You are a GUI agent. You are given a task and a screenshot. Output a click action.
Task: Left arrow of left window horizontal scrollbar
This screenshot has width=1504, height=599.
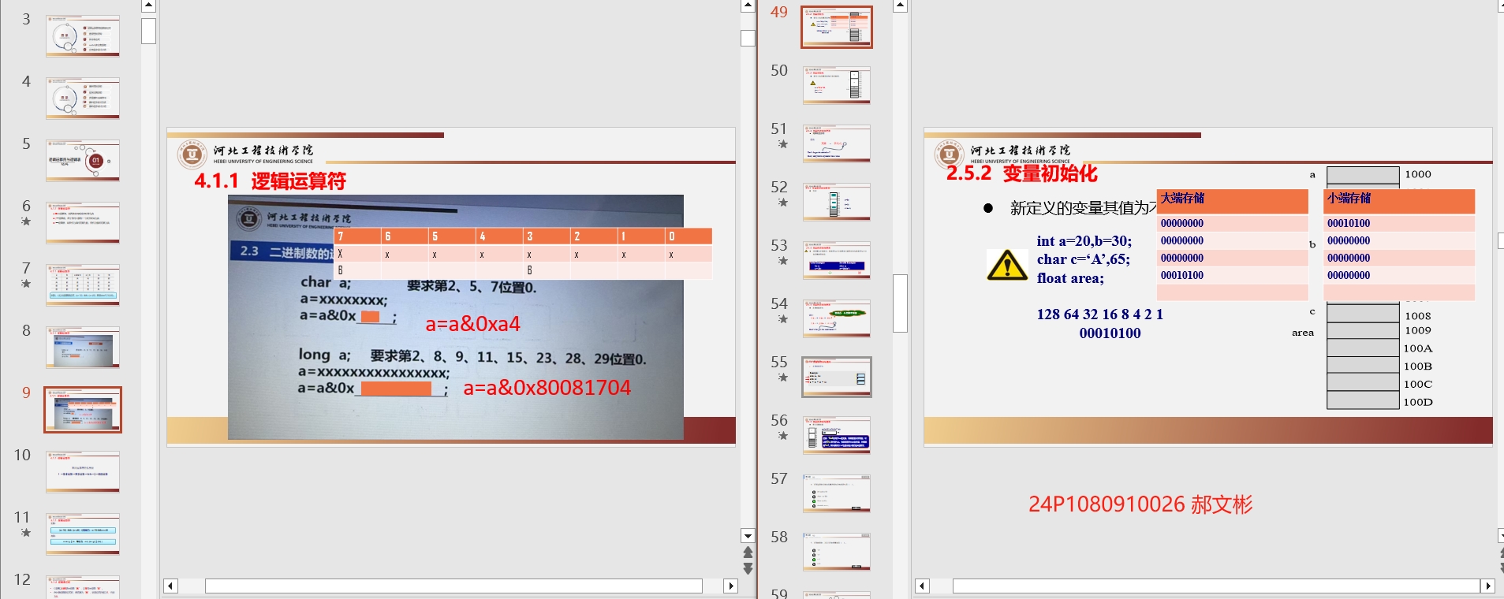coord(170,586)
